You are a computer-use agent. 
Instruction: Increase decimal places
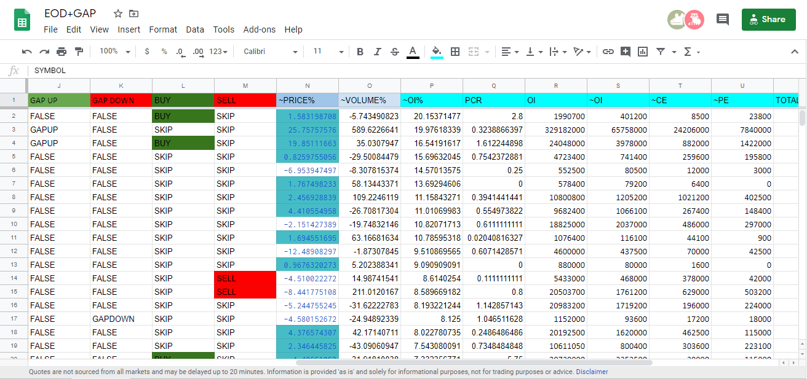(x=197, y=52)
